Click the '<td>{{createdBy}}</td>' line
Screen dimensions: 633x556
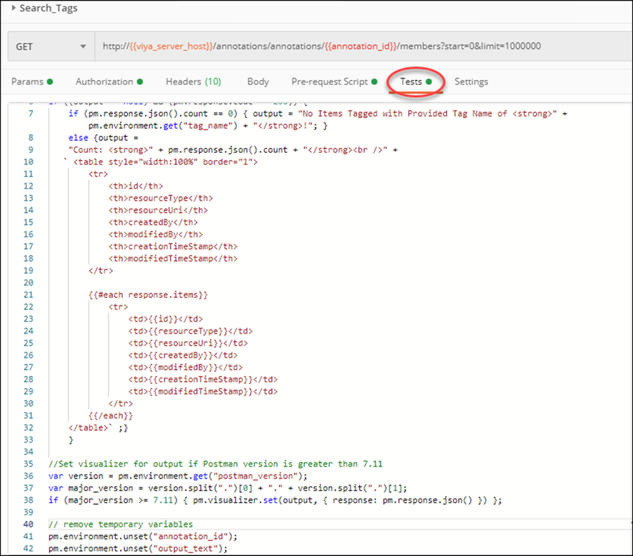(183, 356)
